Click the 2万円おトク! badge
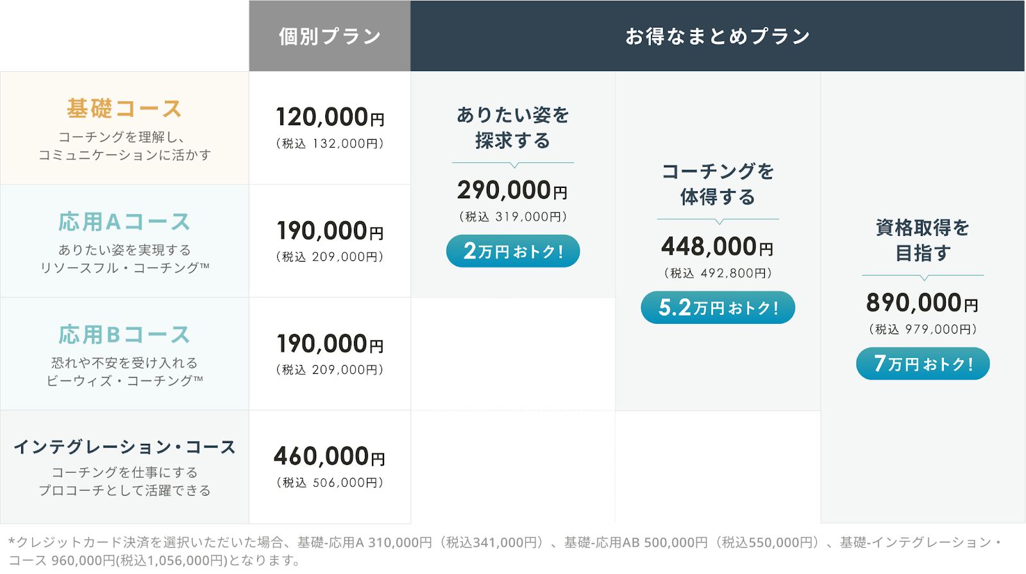 (513, 251)
